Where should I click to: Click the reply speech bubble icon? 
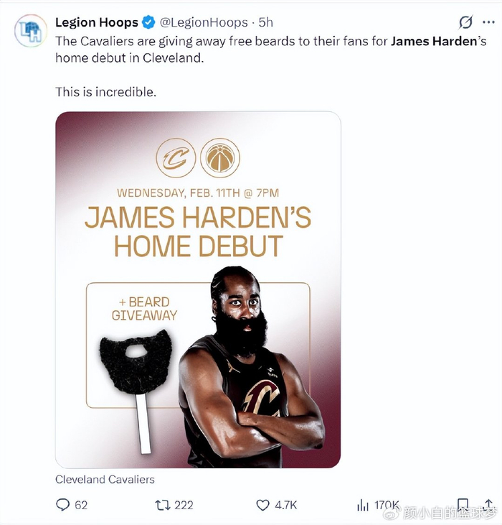pyautogui.click(x=62, y=505)
